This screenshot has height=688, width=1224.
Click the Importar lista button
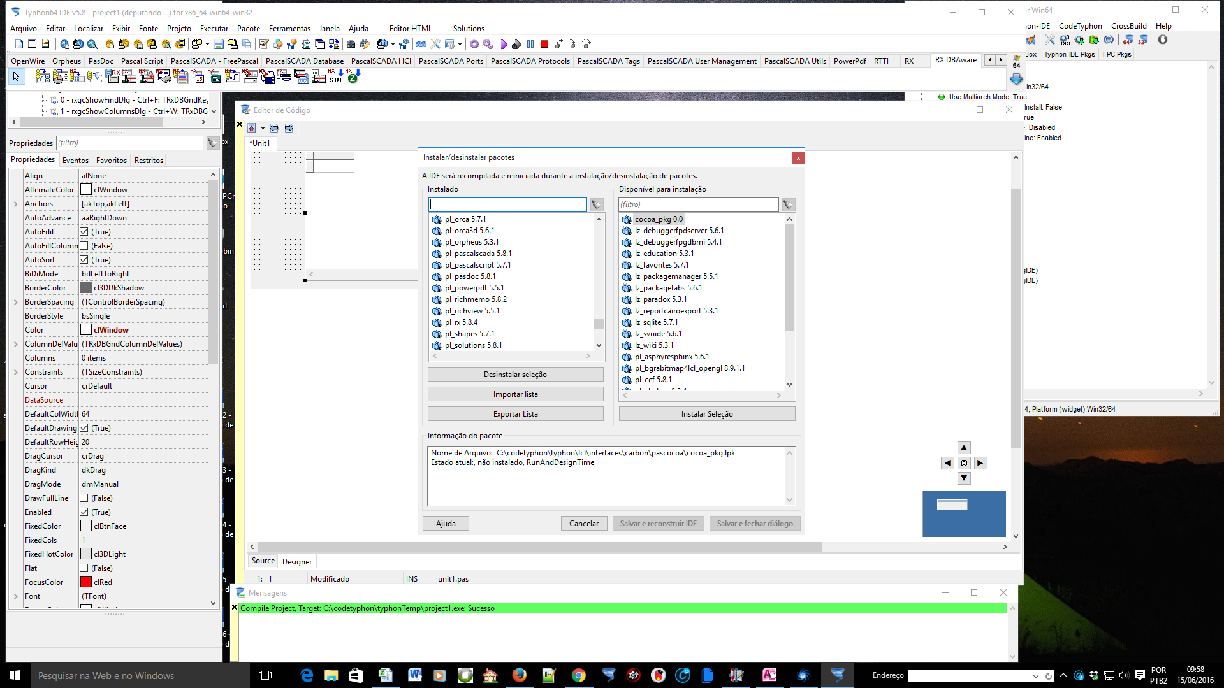(515, 394)
